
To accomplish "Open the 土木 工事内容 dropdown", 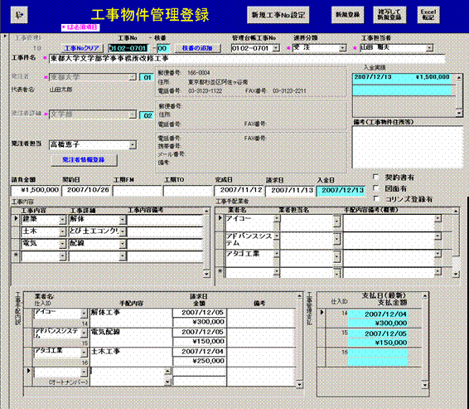I will [62, 231].
